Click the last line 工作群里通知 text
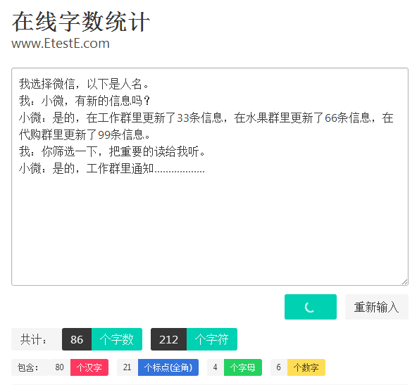 click(x=120, y=168)
